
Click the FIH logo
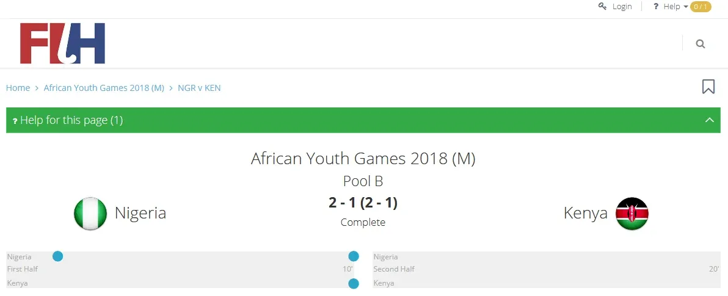click(62, 43)
